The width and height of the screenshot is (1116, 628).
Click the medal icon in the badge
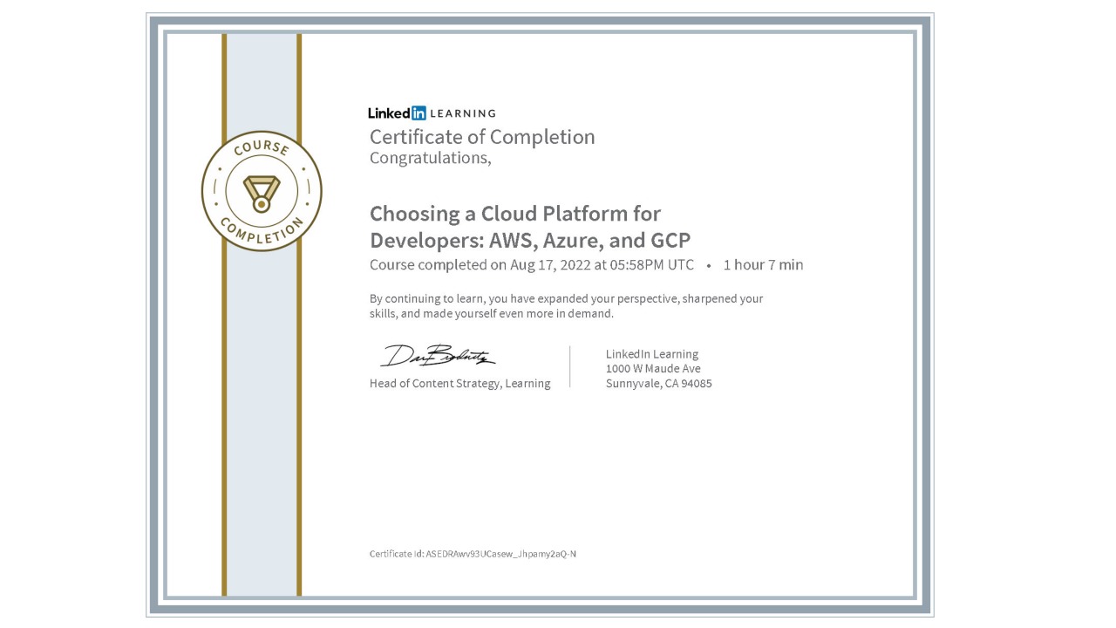[262, 193]
